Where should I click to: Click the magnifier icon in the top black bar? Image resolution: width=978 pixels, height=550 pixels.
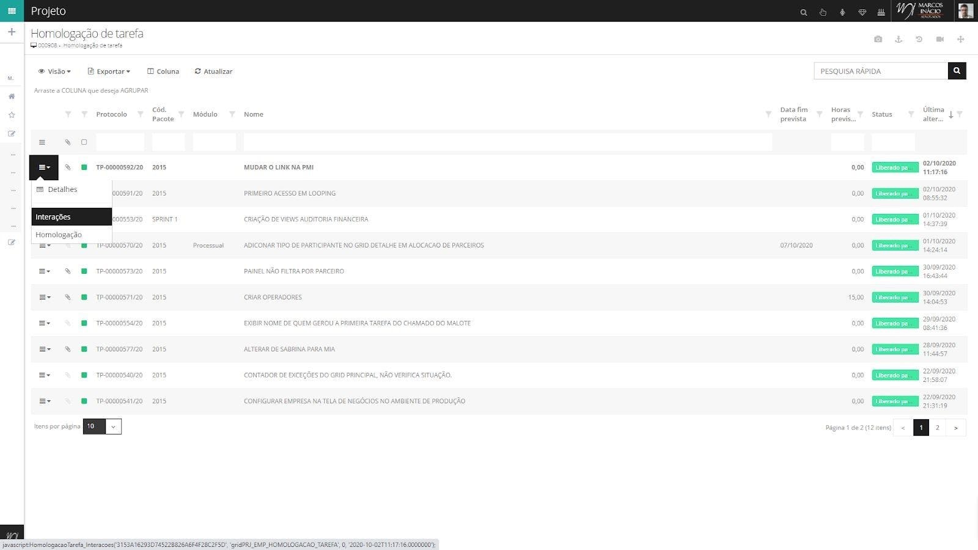point(804,12)
